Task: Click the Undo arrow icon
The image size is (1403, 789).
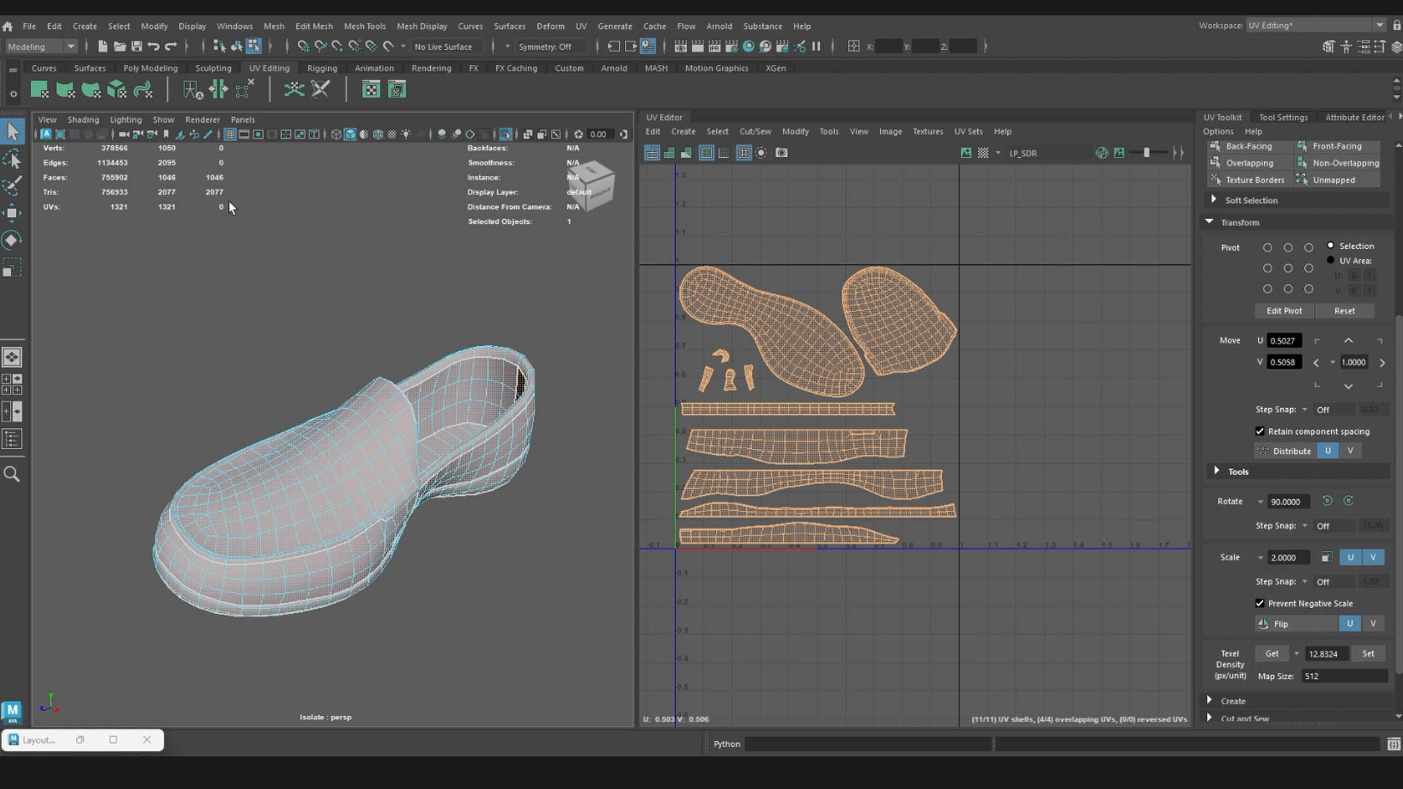Action: pyautogui.click(x=153, y=47)
